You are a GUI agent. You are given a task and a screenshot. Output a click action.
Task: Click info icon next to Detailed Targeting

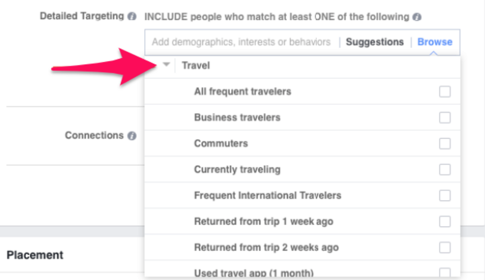click(132, 16)
